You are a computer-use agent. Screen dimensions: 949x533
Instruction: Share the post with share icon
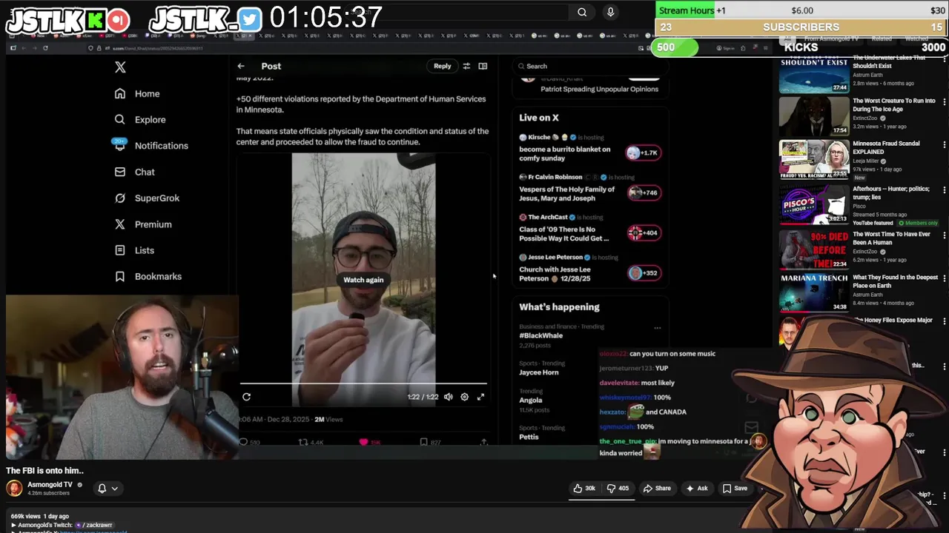point(483,442)
